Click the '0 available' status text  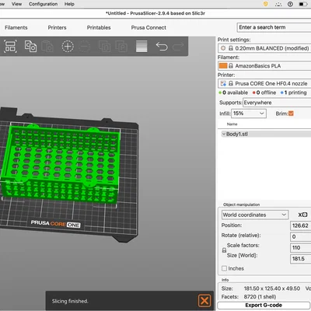[235, 93]
